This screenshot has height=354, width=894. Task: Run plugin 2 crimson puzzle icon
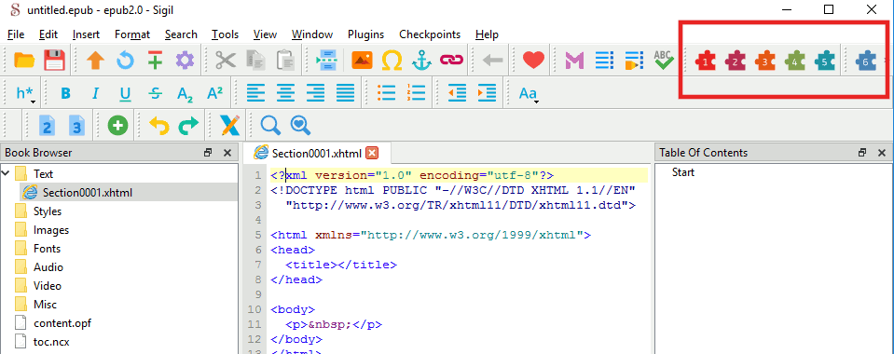coord(736,61)
